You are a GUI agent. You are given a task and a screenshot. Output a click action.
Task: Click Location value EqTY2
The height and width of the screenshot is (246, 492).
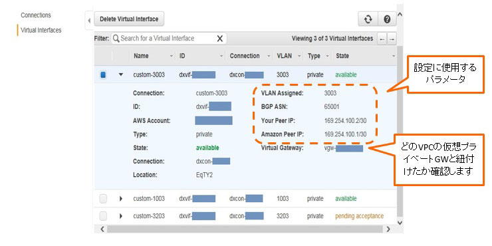(204, 175)
